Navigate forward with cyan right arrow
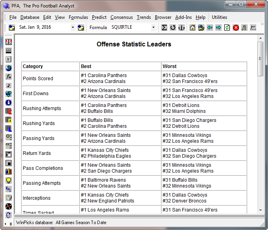The width and height of the screenshot is (268, 230). [x=218, y=28]
